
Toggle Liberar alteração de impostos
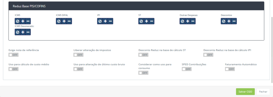(78, 55)
